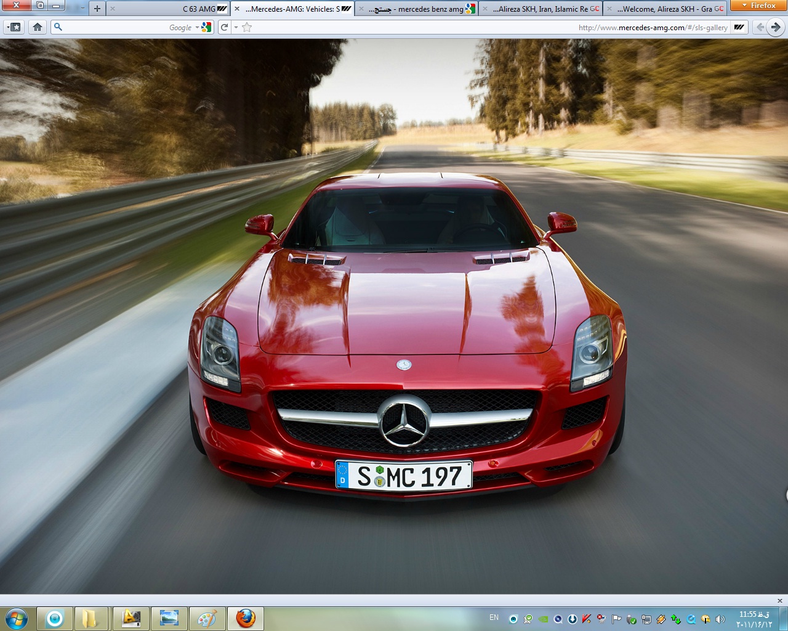Click the network connection tray icon
This screenshot has height=631, width=788.
click(x=646, y=619)
